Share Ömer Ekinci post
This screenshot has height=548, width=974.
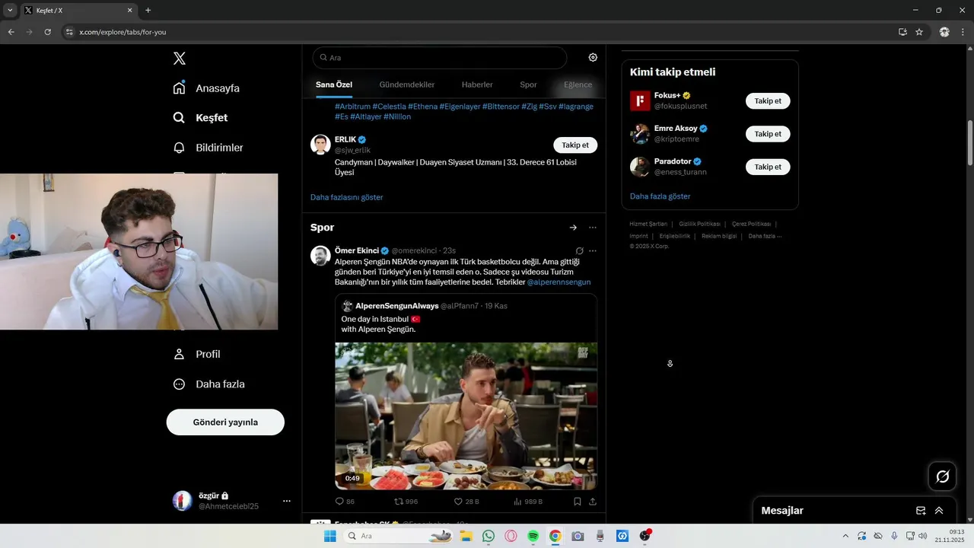[x=593, y=502]
